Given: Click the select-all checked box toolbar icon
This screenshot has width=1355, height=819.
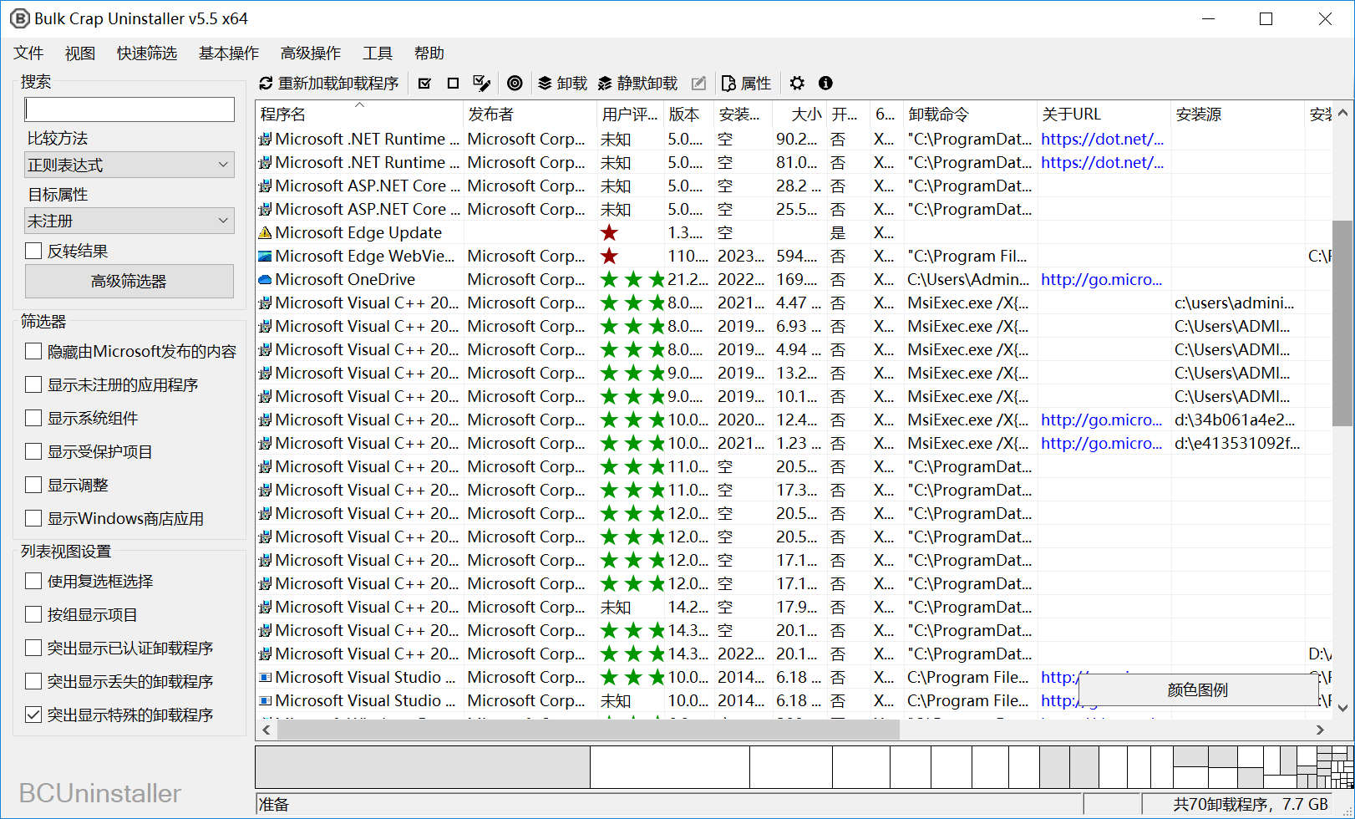Looking at the screenshot, I should coord(424,84).
